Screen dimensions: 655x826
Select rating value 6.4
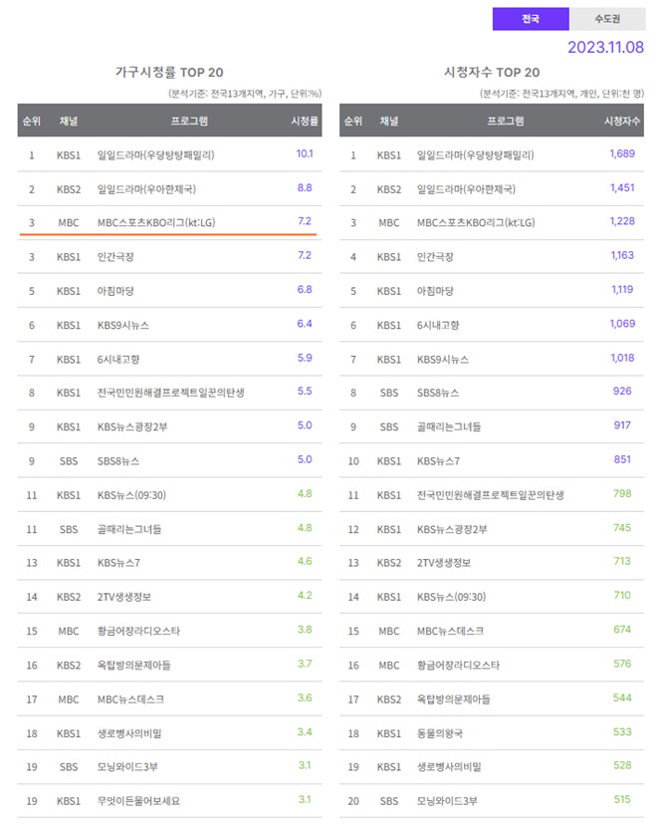click(x=305, y=324)
